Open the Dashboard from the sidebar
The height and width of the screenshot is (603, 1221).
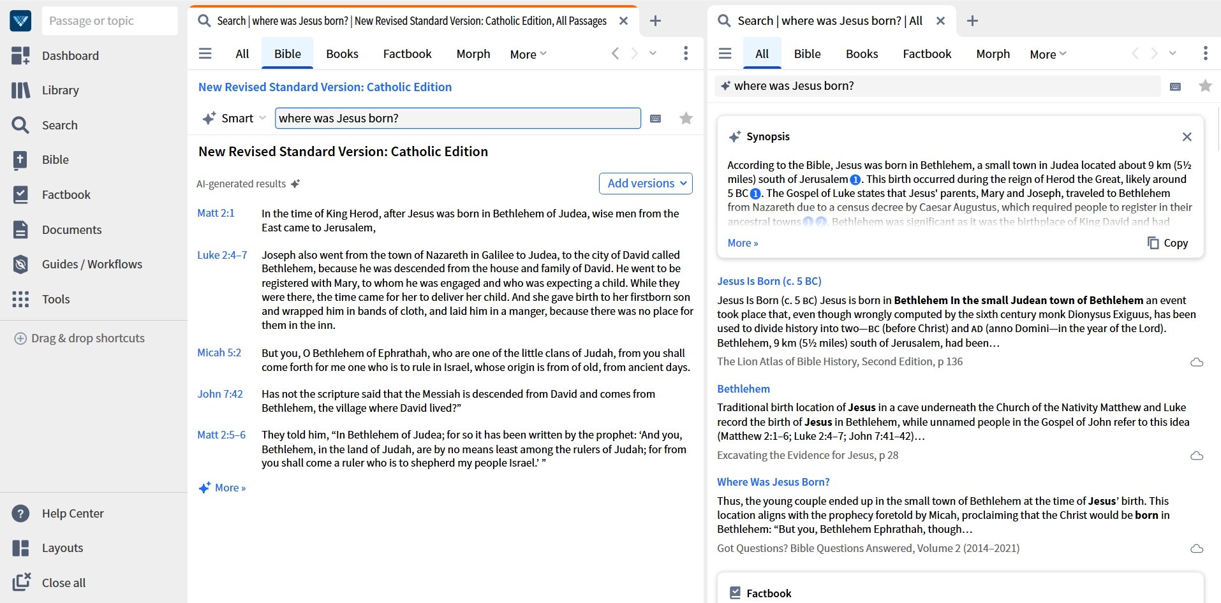tap(56, 55)
